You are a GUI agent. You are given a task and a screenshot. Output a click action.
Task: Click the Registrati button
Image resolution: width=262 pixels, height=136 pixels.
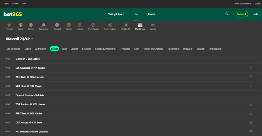(x=241, y=14)
